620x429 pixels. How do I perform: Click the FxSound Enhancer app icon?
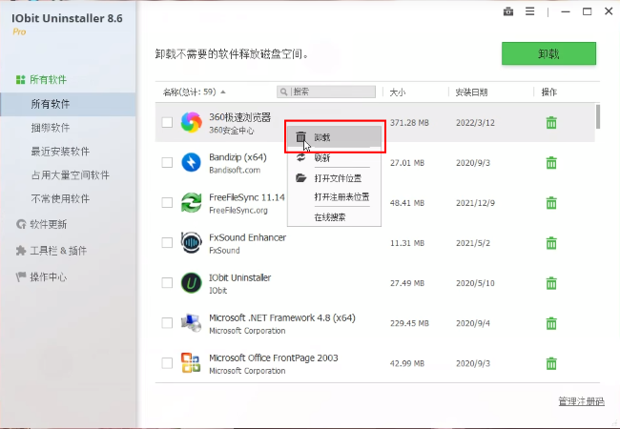click(192, 242)
